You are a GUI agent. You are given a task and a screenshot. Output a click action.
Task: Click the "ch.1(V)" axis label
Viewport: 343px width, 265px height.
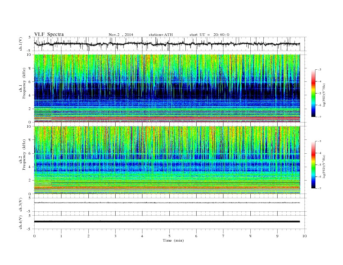point(21,44)
